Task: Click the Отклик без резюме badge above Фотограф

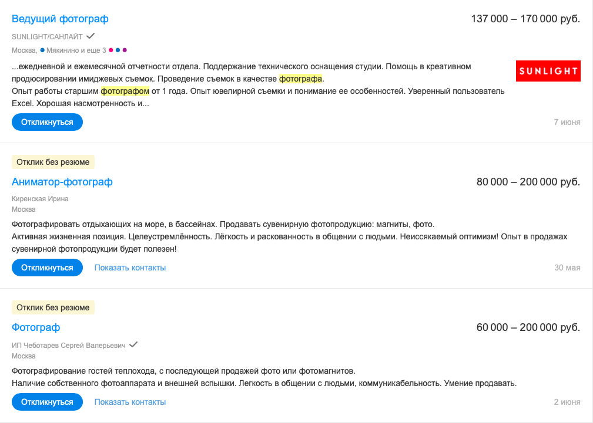Action: (53, 307)
